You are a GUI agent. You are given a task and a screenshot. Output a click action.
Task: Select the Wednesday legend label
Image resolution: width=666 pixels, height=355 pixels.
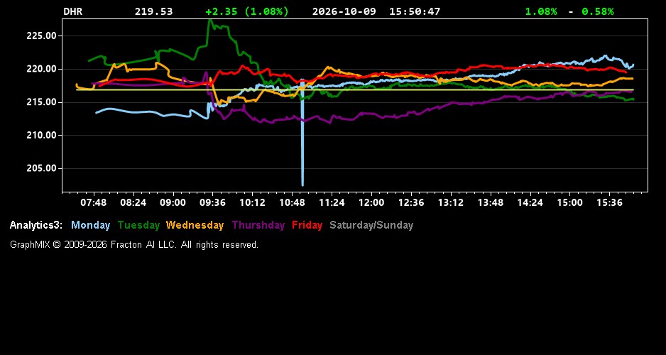pyautogui.click(x=195, y=226)
